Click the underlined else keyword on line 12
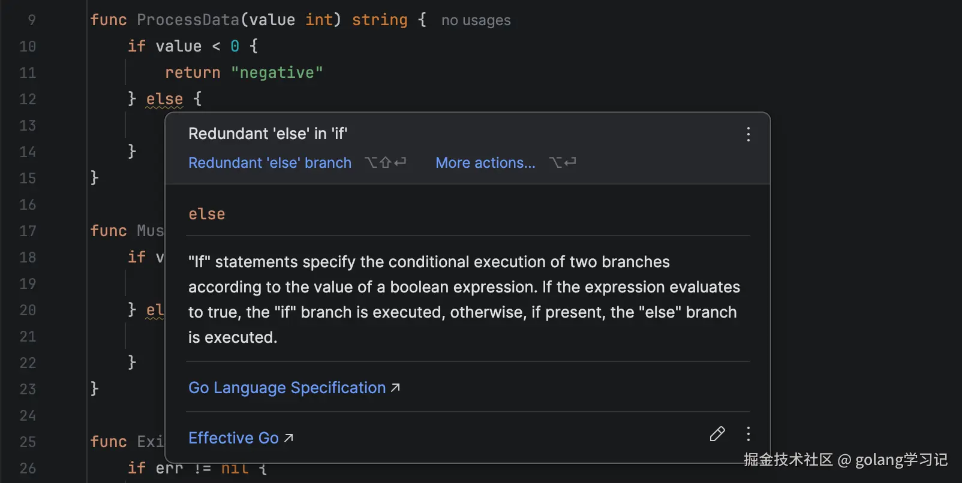The width and height of the screenshot is (962, 483). point(164,99)
